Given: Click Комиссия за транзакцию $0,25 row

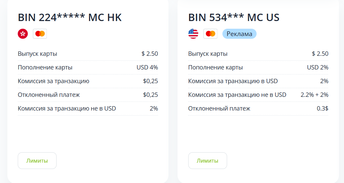Looking at the screenshot, I should [88, 81].
